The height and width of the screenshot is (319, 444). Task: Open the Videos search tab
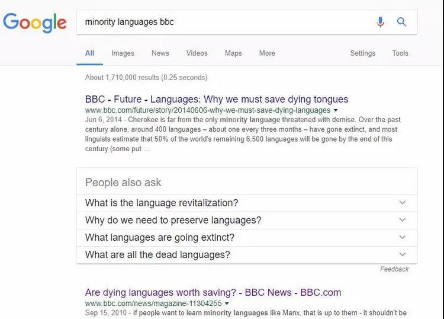tap(197, 53)
